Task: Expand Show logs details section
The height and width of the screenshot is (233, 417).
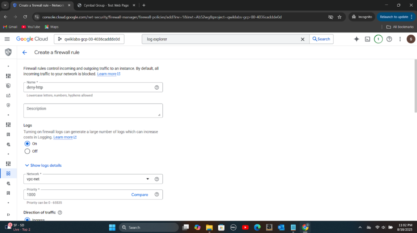Action: tap(43, 166)
